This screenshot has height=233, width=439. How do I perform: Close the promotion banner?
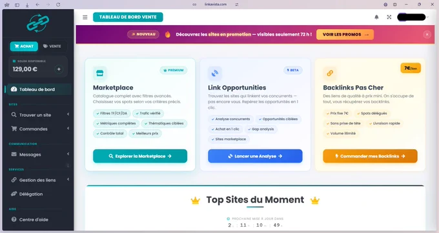[427, 34]
